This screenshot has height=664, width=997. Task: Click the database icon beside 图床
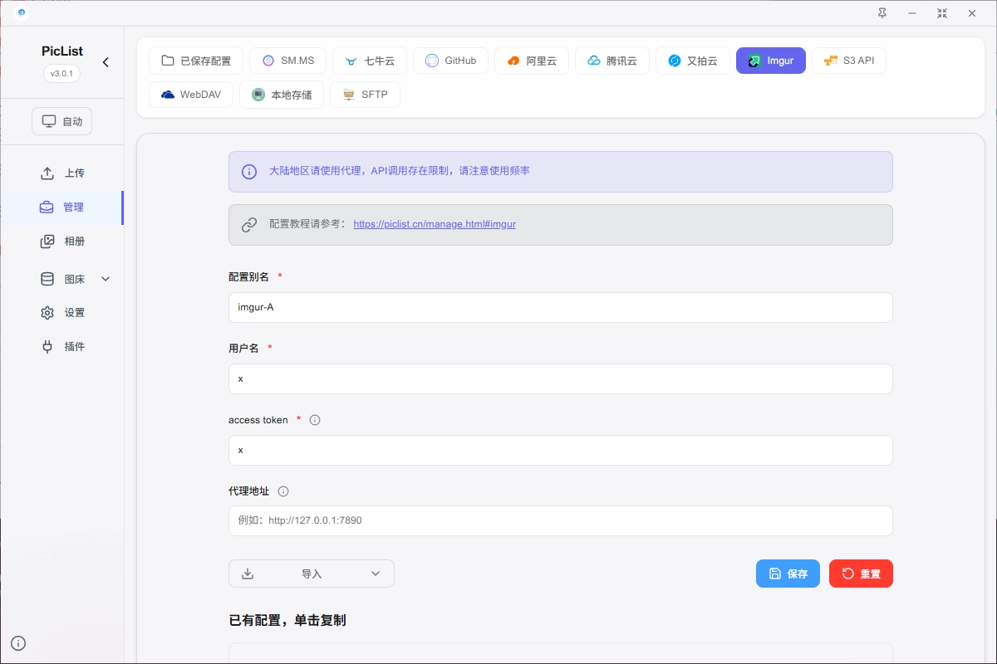(x=47, y=279)
